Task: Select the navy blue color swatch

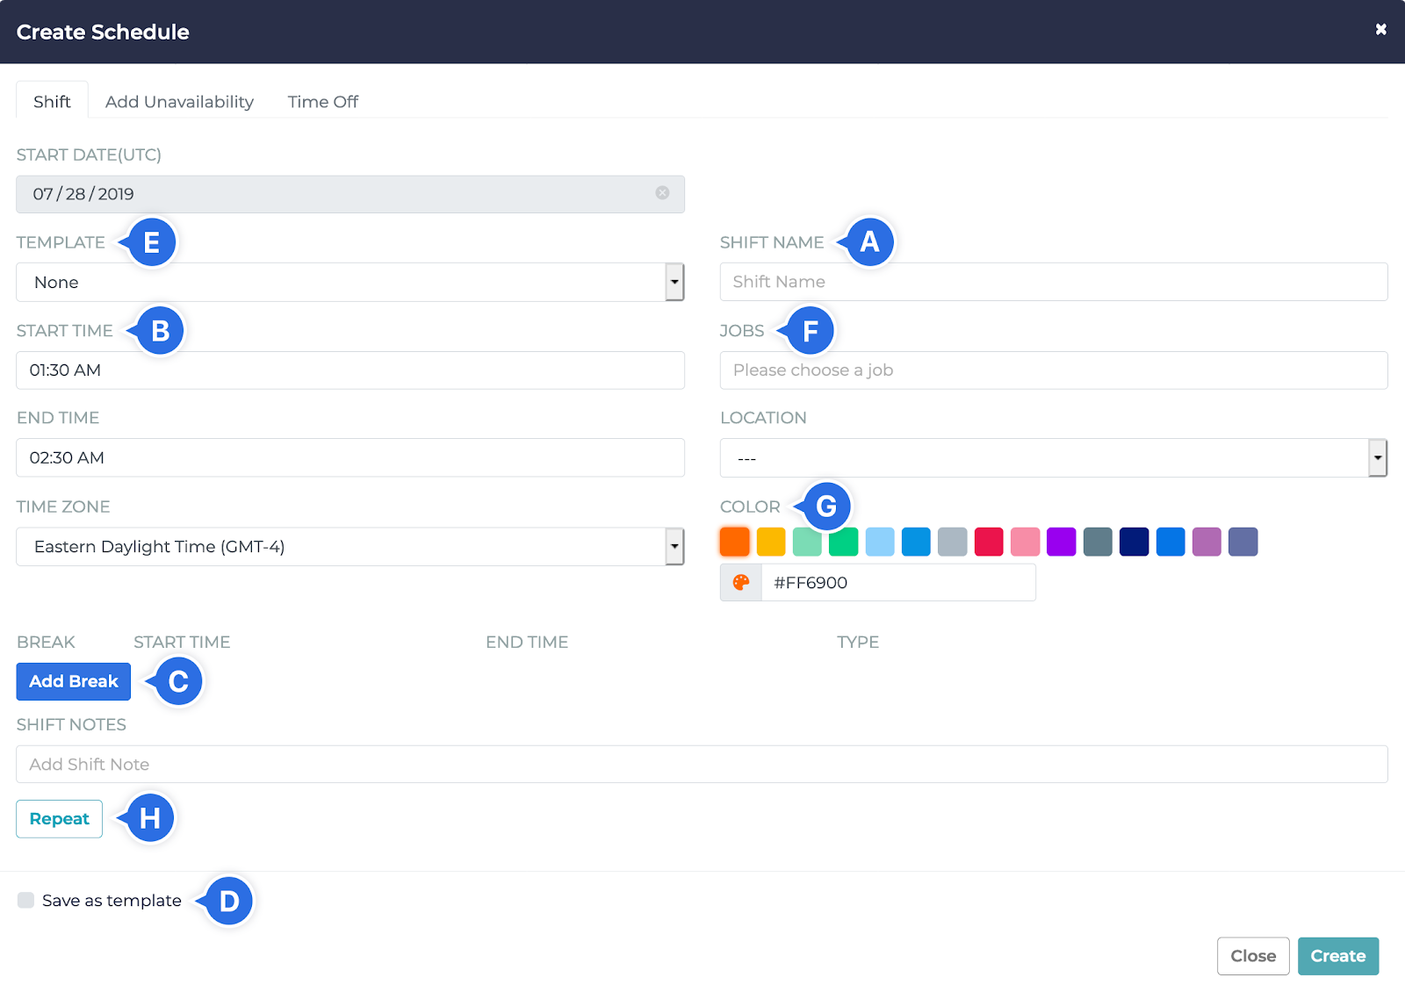Action: coord(1134,542)
